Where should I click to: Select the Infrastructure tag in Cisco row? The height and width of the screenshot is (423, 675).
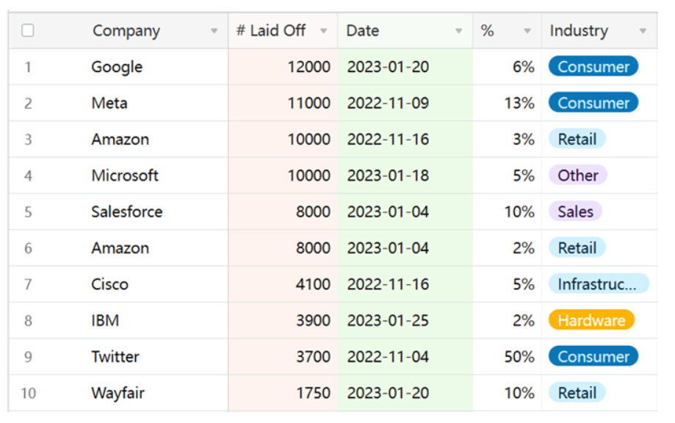pos(598,284)
